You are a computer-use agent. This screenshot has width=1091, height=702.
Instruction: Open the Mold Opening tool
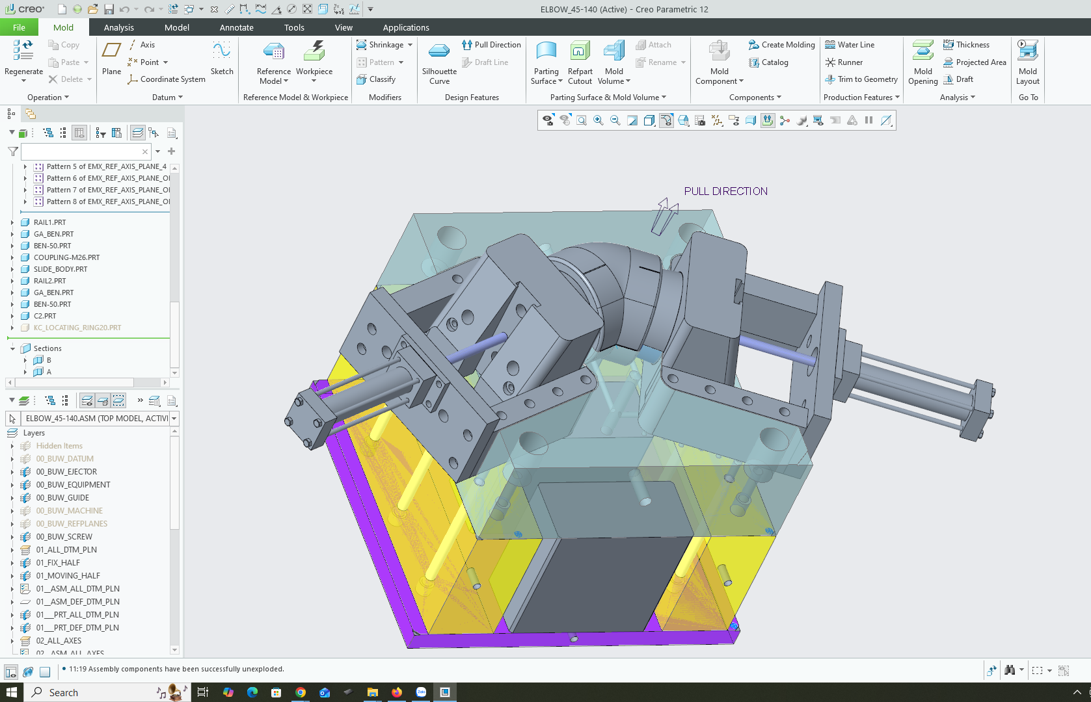click(x=923, y=52)
